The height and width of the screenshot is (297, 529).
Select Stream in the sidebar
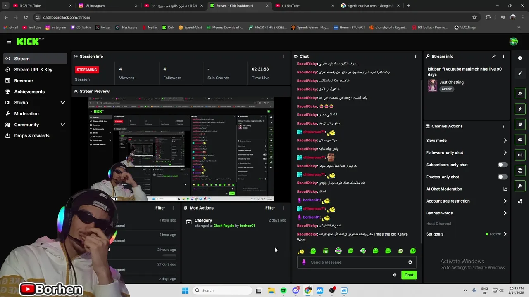pyautogui.click(x=35, y=59)
